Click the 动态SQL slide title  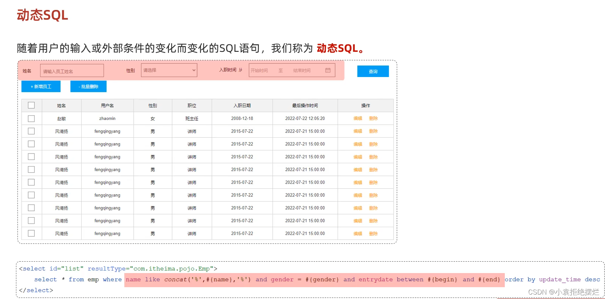(43, 15)
